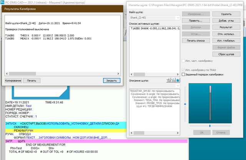Click the 'Удалить' button
Viewport: 246px width, 160px height.
click(226, 14)
